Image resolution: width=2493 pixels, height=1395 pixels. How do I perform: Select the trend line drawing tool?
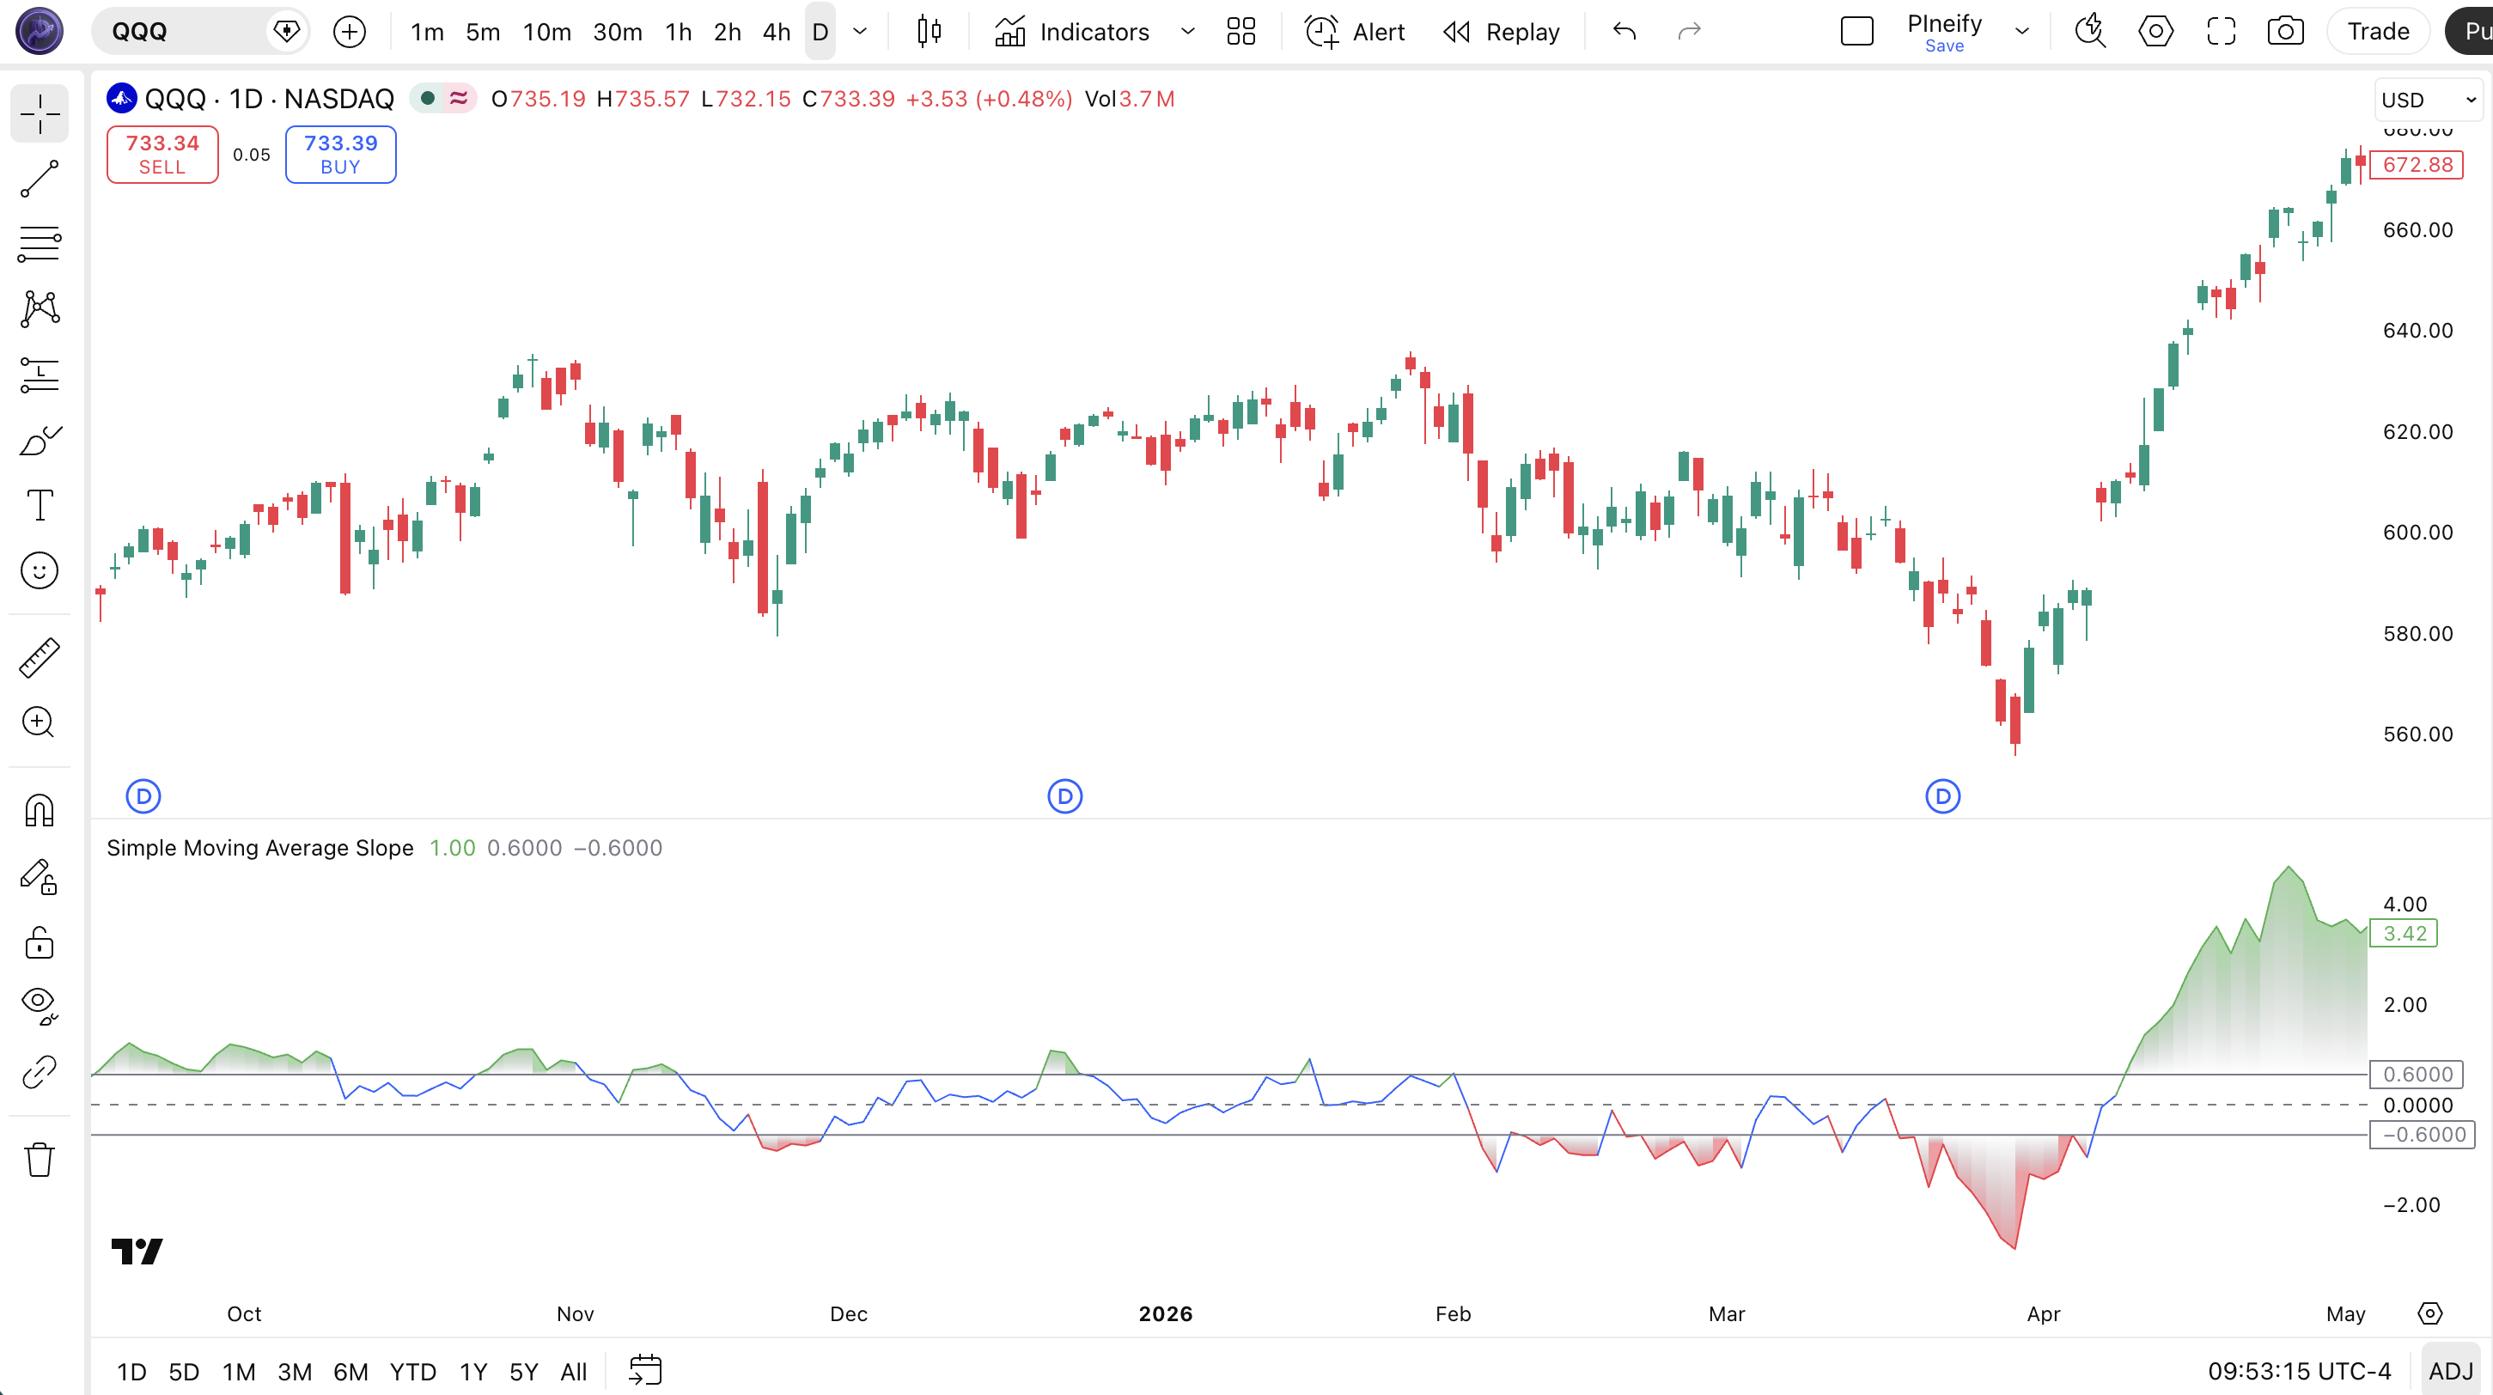click(40, 179)
